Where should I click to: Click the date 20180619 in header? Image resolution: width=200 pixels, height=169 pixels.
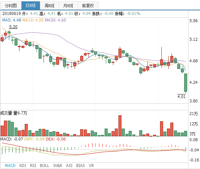point(12,14)
